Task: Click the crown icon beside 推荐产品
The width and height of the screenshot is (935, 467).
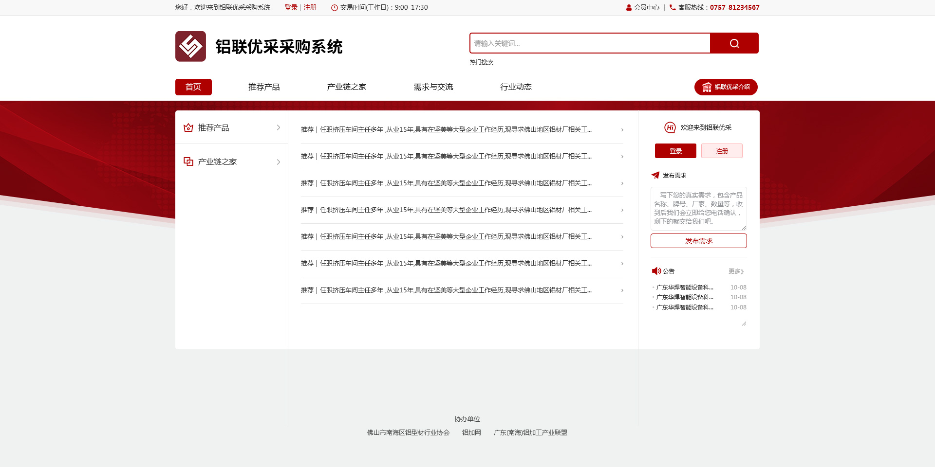Action: point(188,127)
